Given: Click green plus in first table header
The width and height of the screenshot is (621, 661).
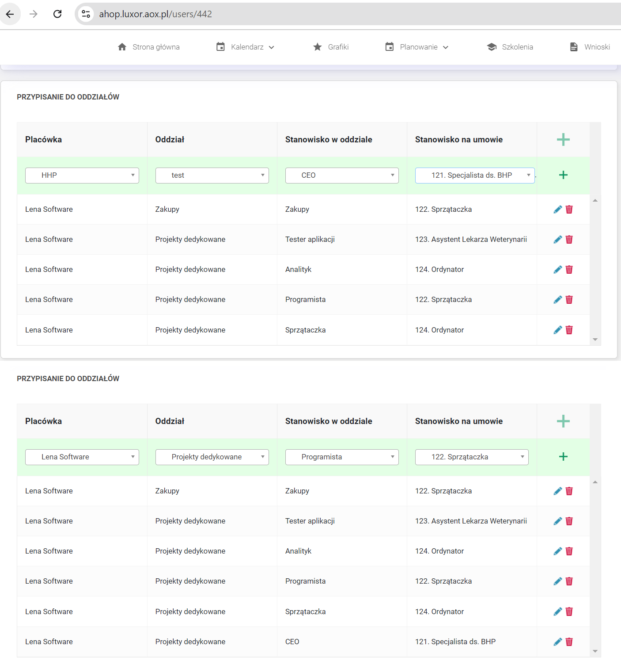Looking at the screenshot, I should click(563, 140).
